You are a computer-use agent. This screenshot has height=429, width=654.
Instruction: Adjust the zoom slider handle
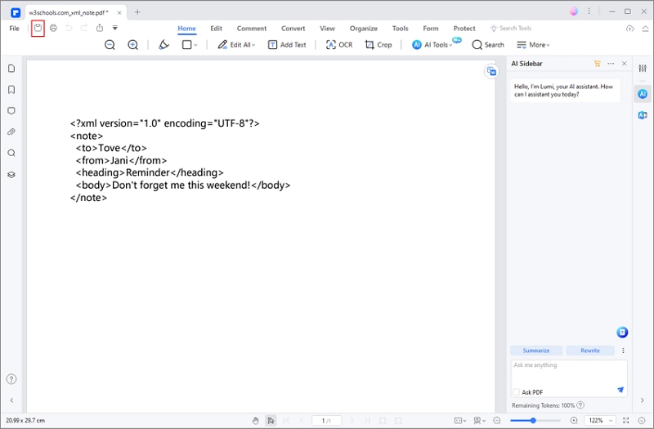[x=533, y=421]
